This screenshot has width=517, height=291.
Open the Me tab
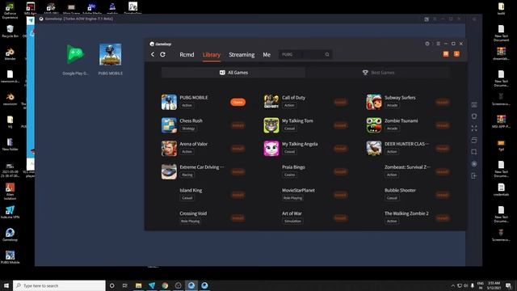[267, 55]
